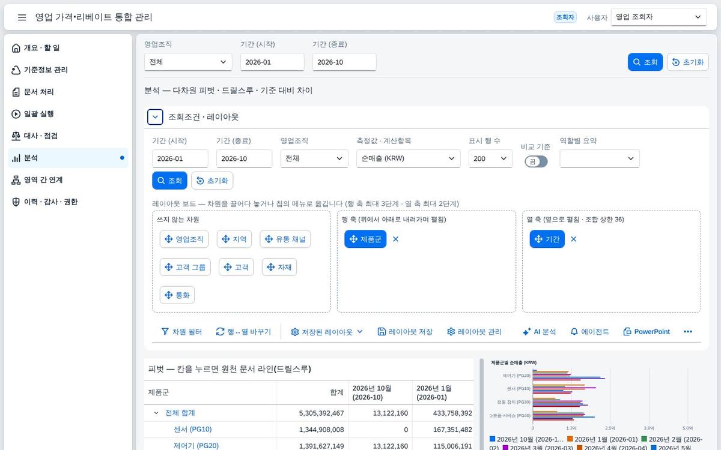This screenshot has width=721, height=450.
Task: Open 측정값 순매출 (KRW) dropdown
Action: tap(409, 158)
